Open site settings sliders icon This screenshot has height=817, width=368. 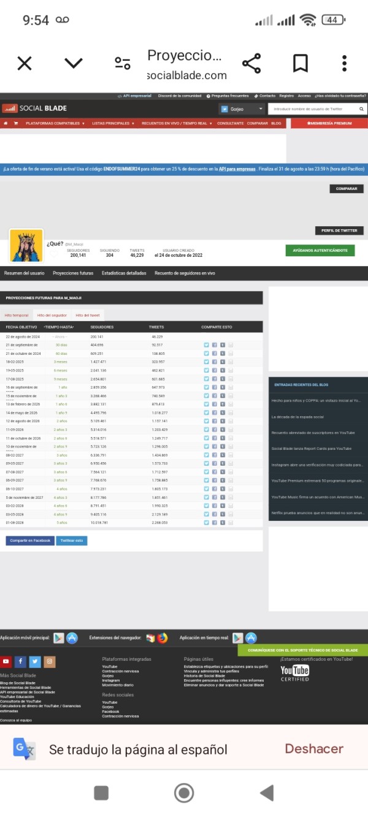123,63
